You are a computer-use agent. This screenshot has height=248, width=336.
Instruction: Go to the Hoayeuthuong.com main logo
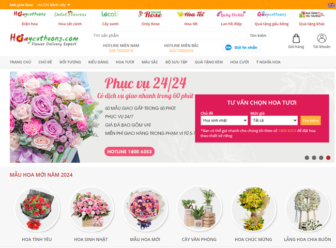click(x=44, y=40)
